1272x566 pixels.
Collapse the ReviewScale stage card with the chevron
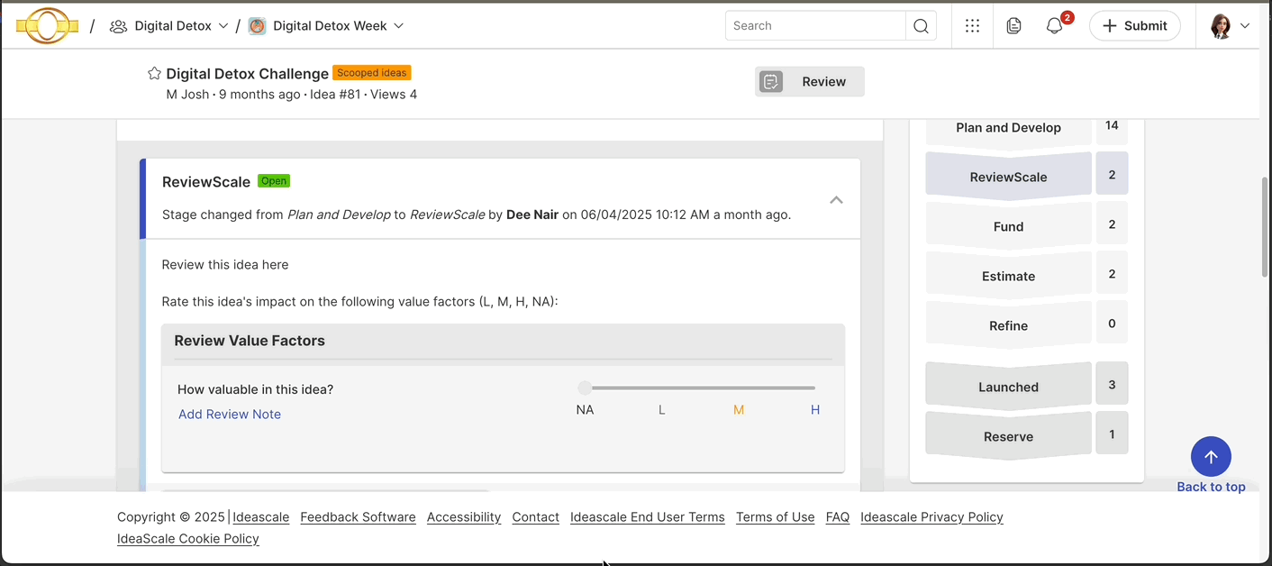pyautogui.click(x=836, y=199)
